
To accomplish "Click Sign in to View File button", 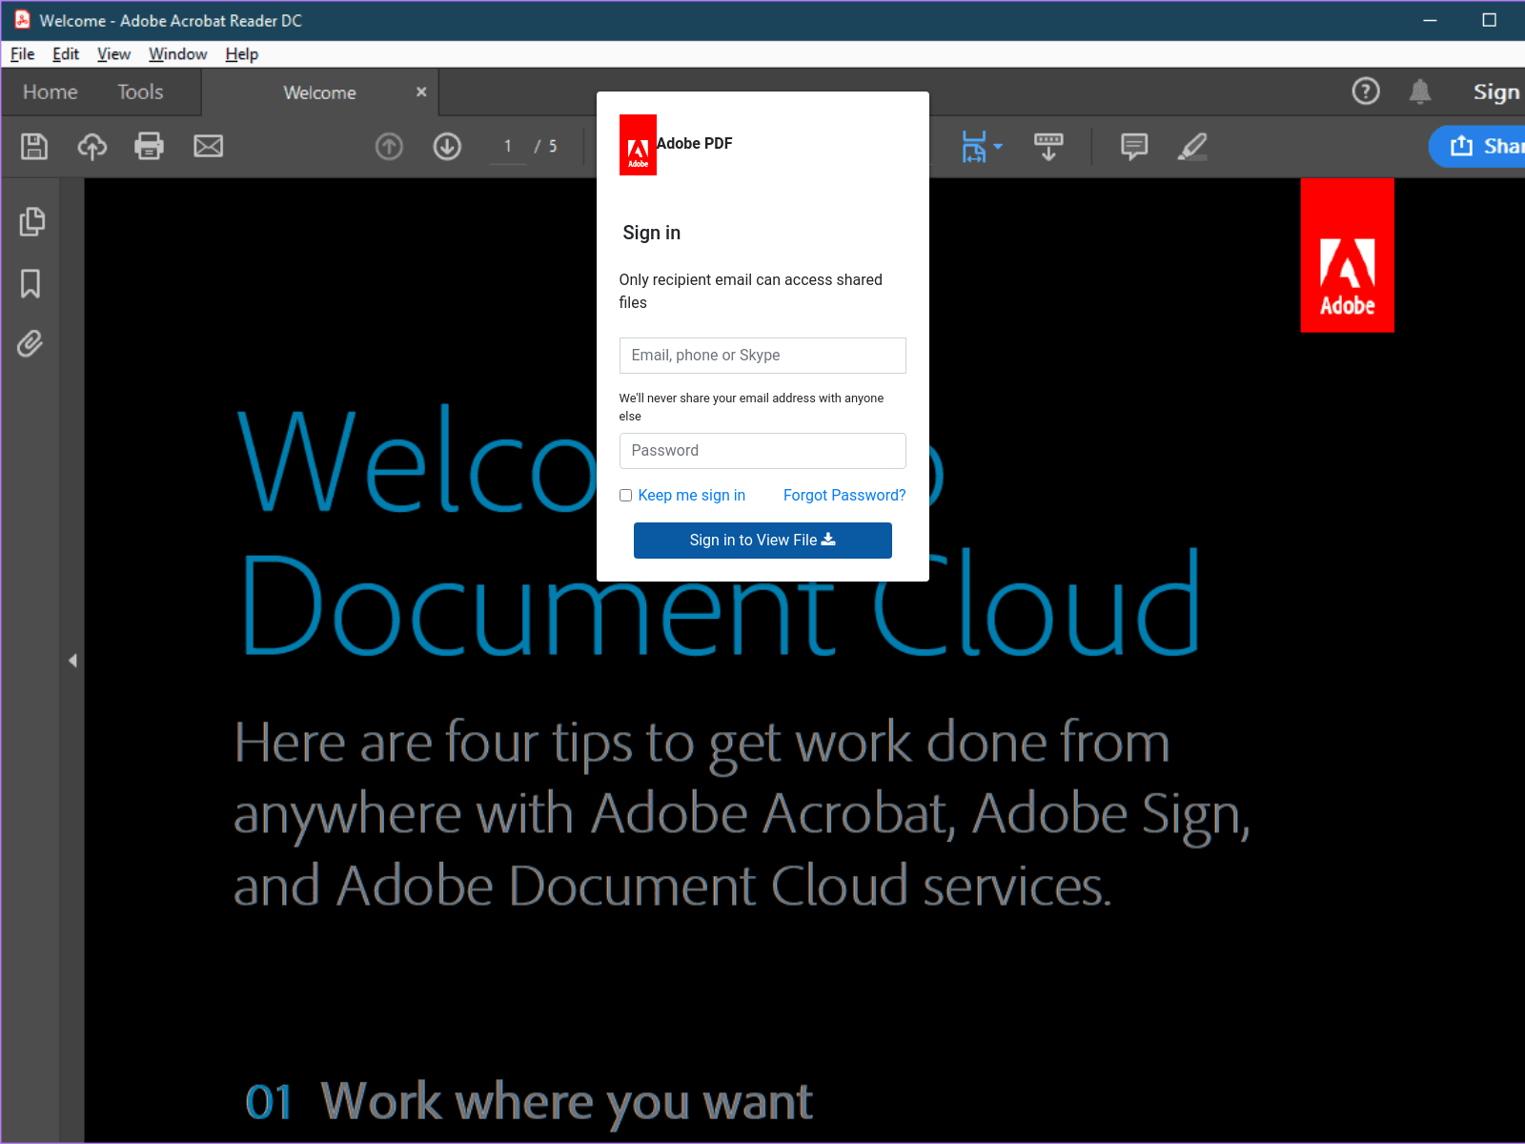I will 762,541.
